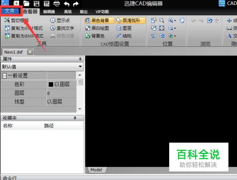Pin the 属性 panel
Screen dimensions: 237x180
80,59
